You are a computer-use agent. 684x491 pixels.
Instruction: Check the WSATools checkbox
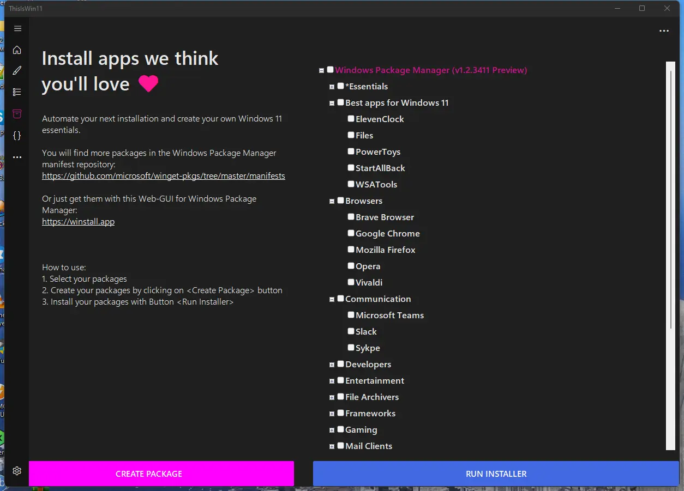(351, 184)
